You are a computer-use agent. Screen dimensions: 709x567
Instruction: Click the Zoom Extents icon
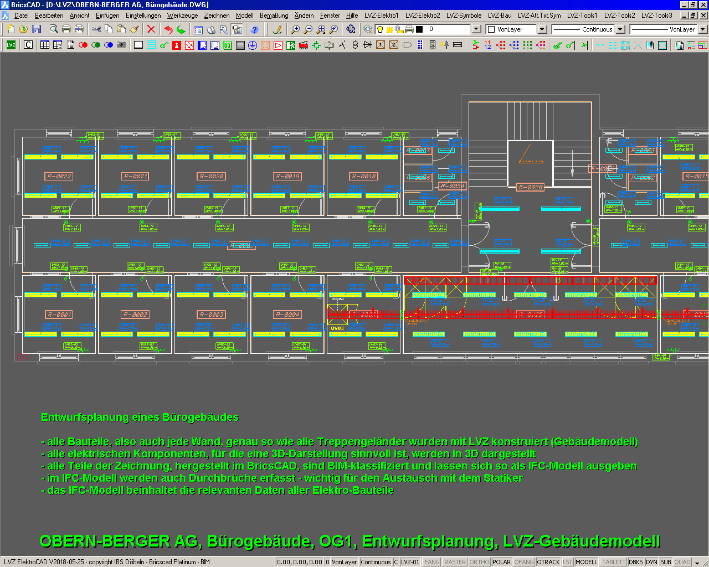point(321,29)
